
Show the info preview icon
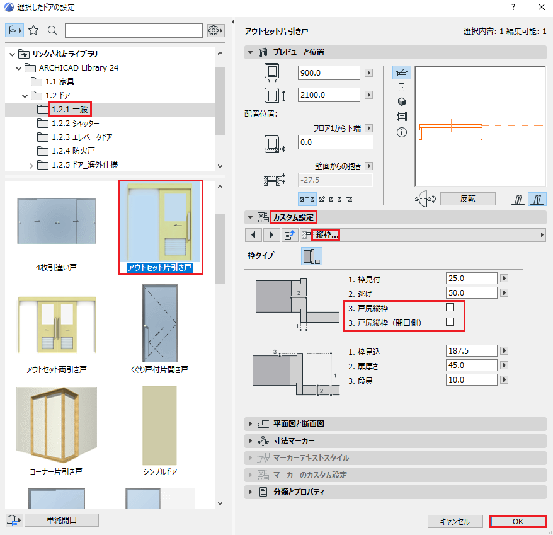pyautogui.click(x=401, y=132)
